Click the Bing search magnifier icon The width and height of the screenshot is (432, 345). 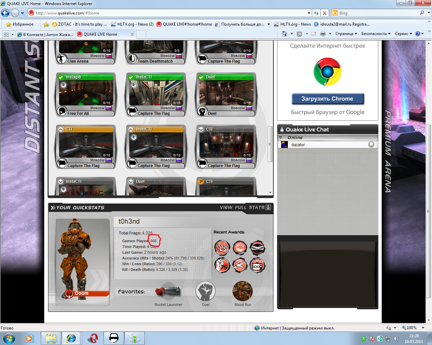pos(422,13)
